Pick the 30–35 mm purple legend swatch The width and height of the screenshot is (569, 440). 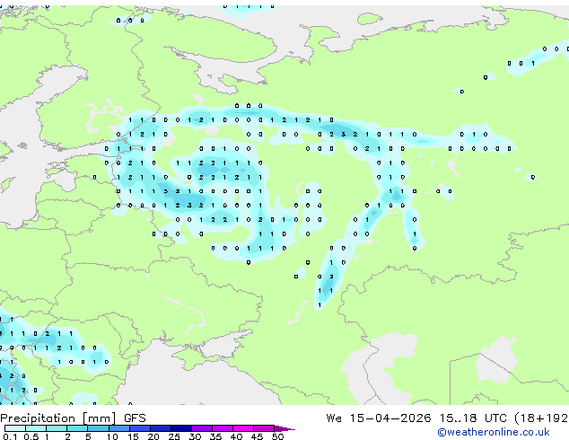[202, 428]
